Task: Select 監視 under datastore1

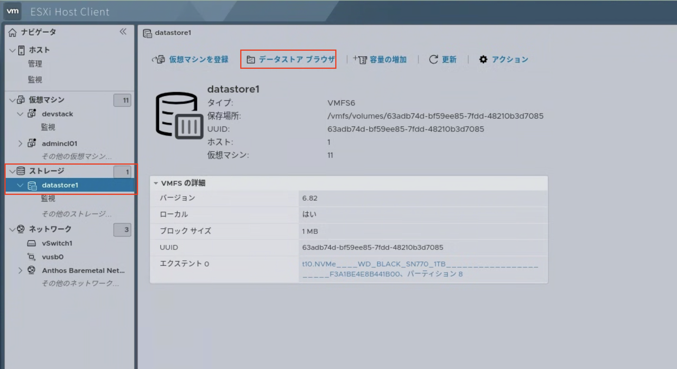Action: [x=48, y=198]
